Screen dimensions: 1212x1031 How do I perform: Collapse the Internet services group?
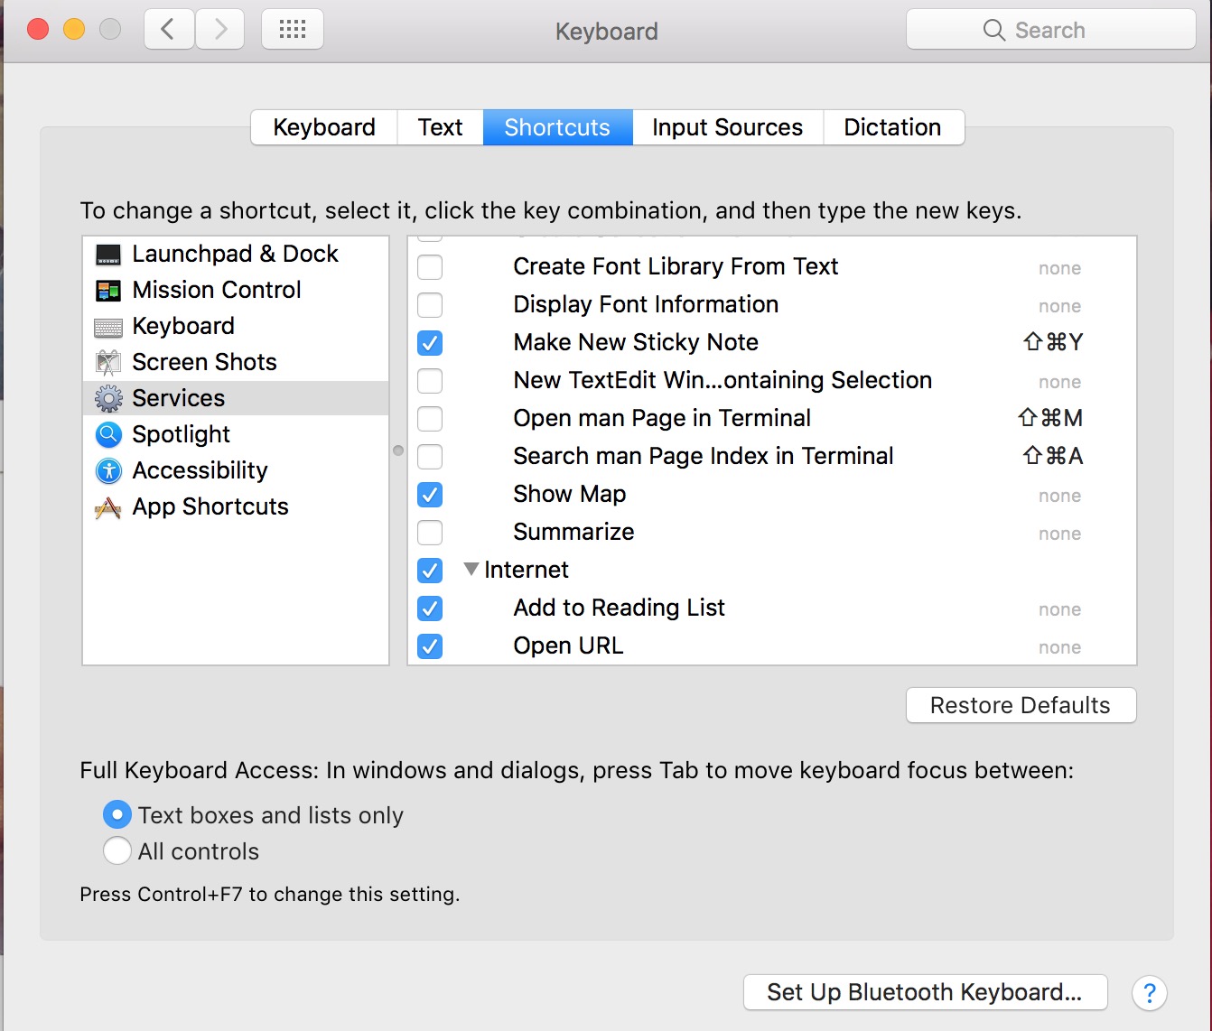(x=471, y=570)
